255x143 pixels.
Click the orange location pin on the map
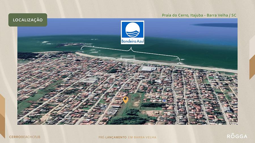126,100
